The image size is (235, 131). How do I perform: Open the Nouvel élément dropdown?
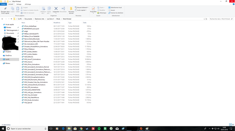click(81, 7)
